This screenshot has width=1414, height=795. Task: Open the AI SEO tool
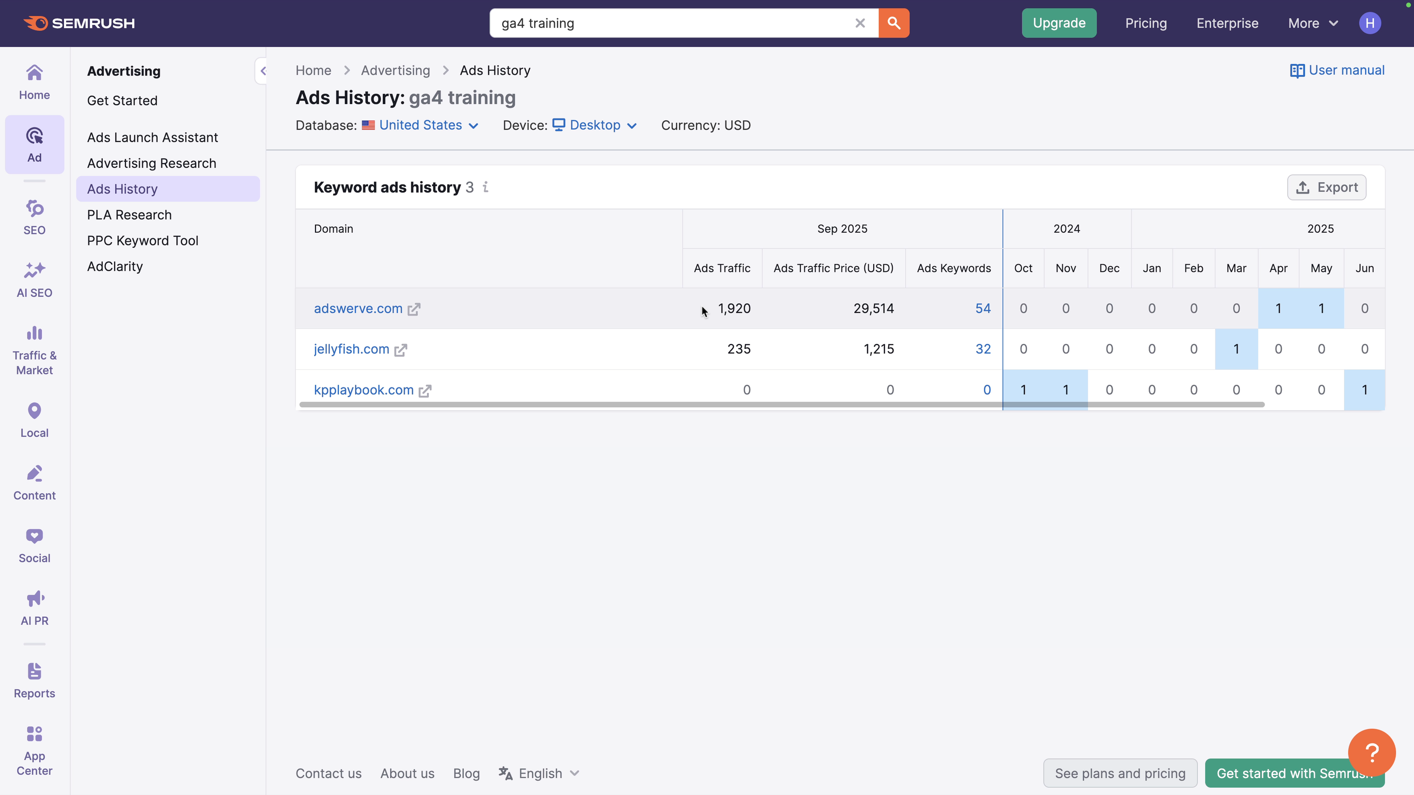[34, 280]
